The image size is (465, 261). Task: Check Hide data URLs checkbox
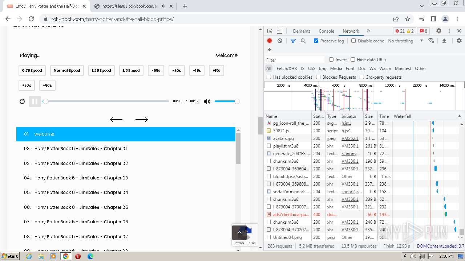coord(353,59)
